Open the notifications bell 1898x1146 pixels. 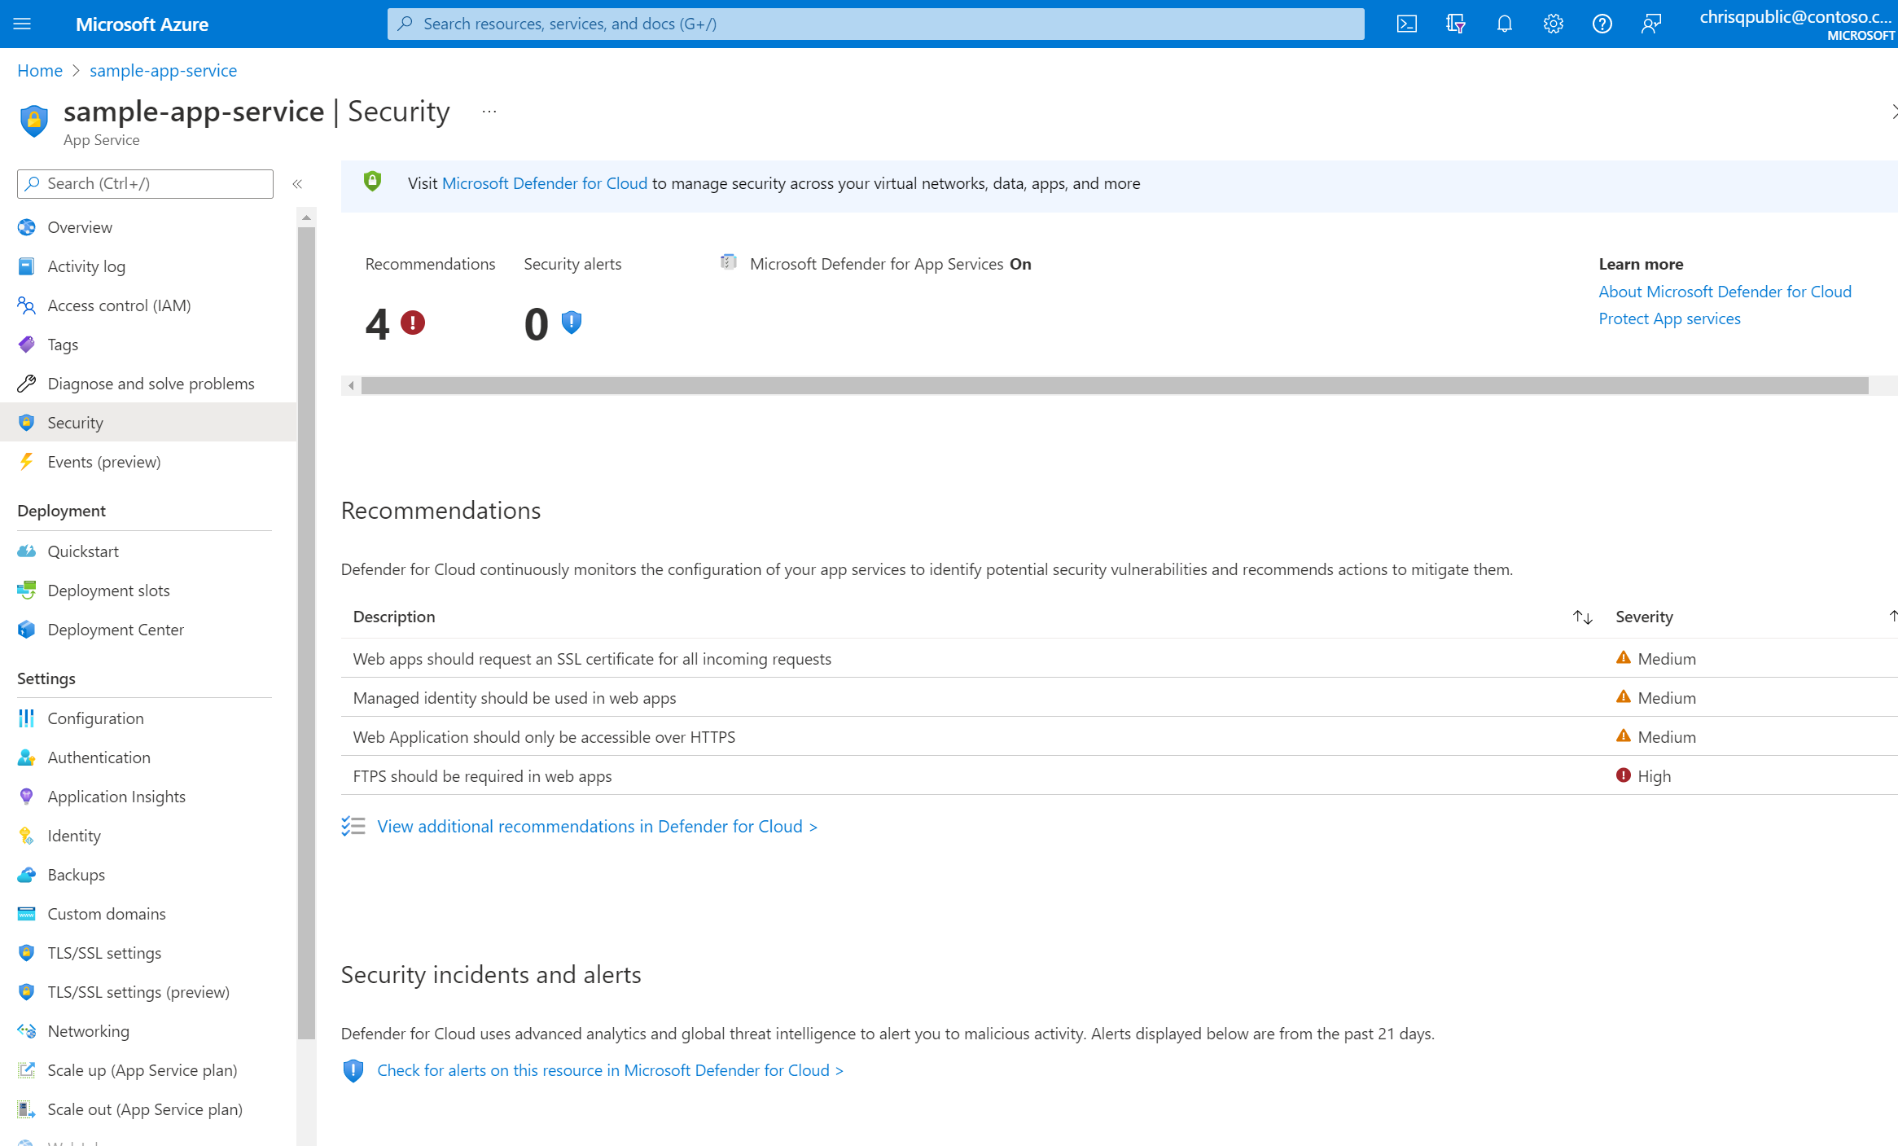pos(1504,24)
